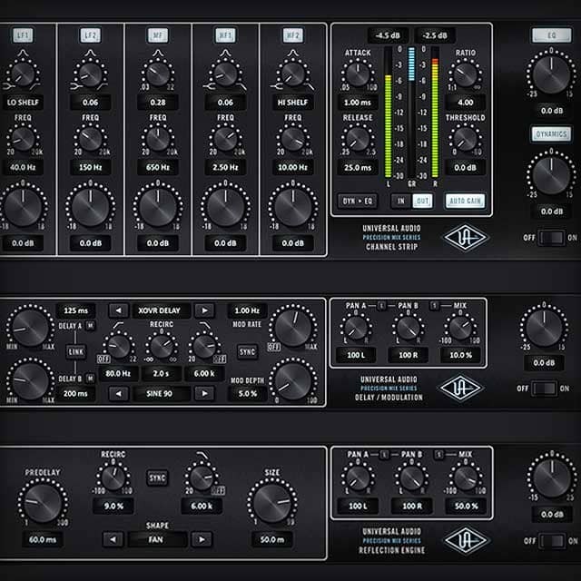Click the Reflection Engine UA diamond logo
This screenshot has width=581, height=581.
466,541
